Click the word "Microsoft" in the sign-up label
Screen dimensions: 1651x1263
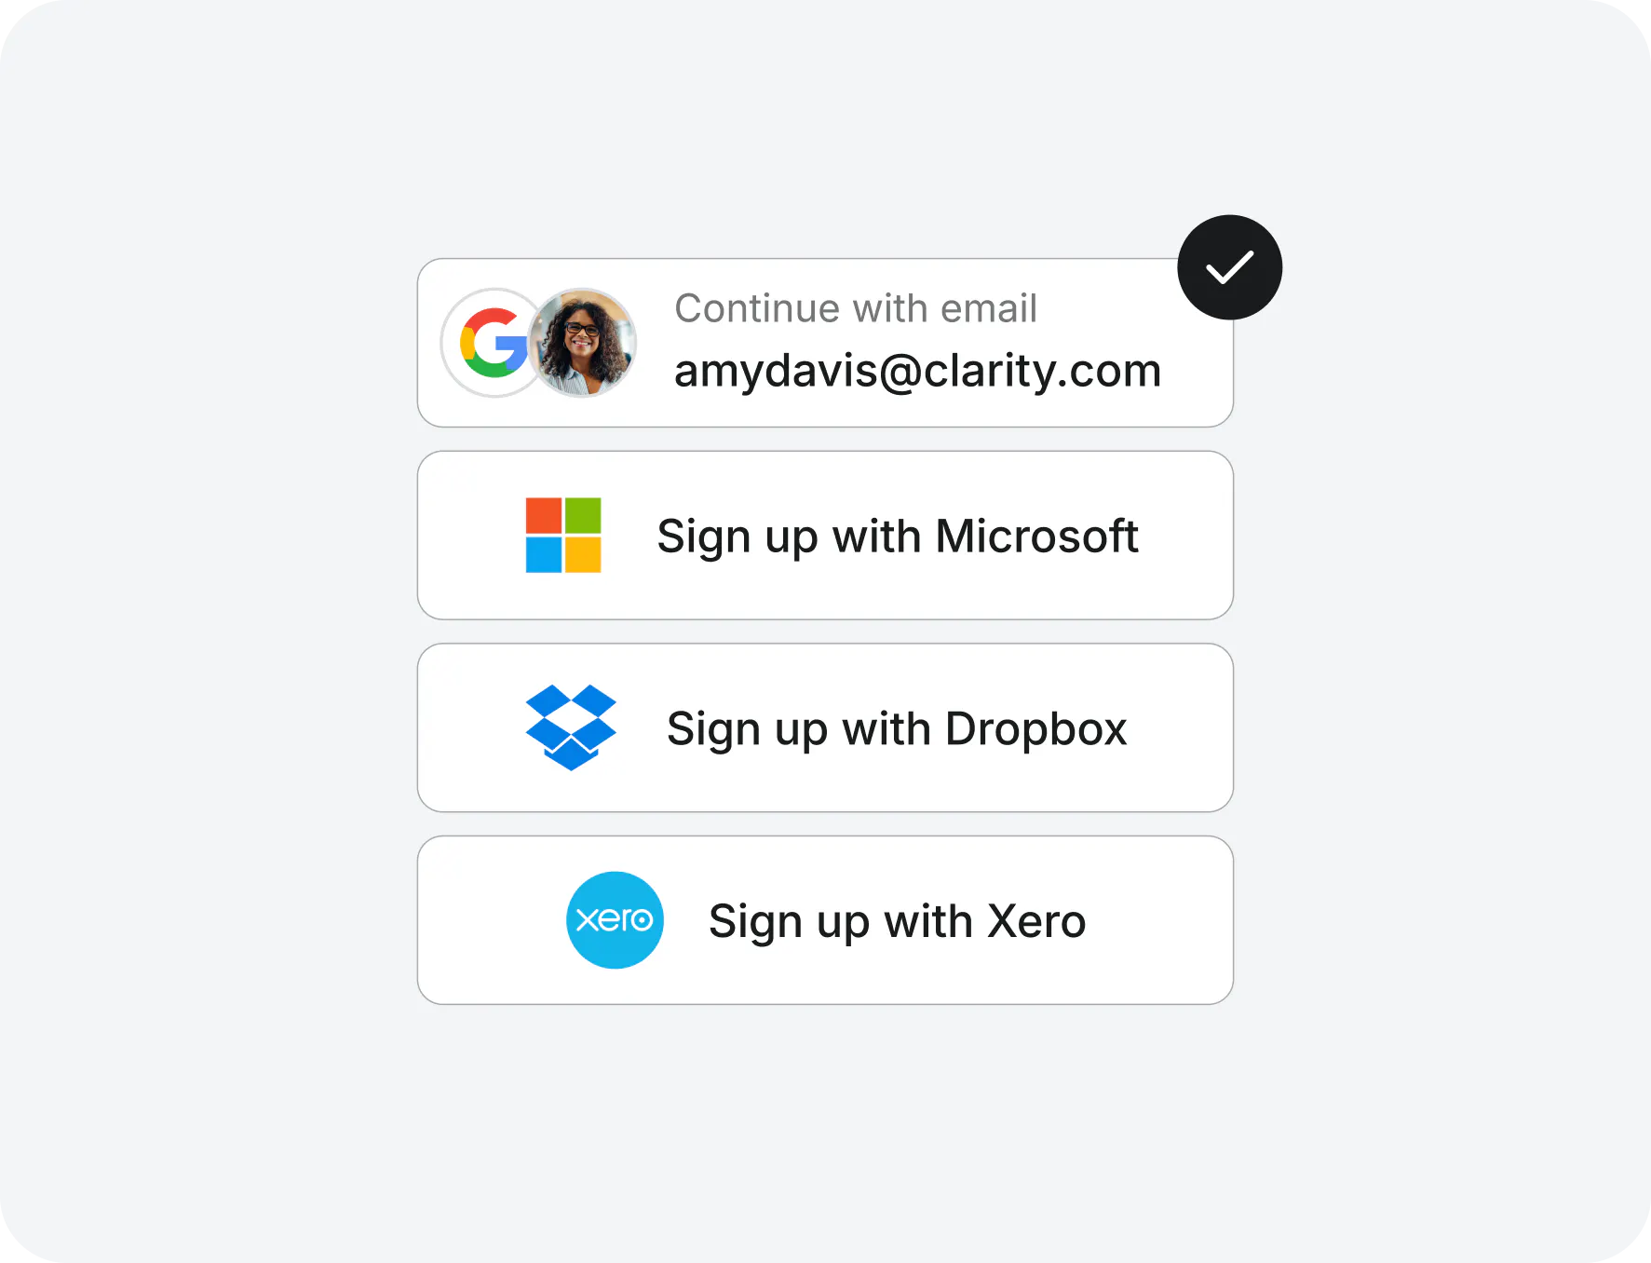(x=1036, y=536)
